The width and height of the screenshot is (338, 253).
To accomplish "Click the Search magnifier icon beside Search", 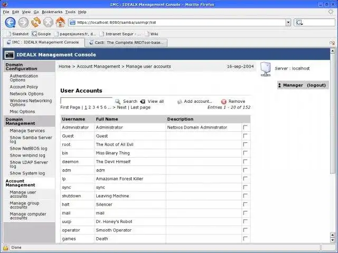I will pyautogui.click(x=117, y=102).
